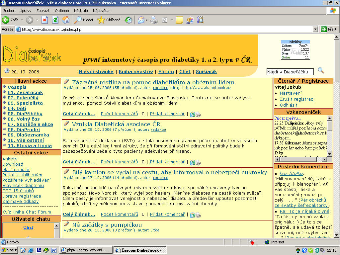Open the Chat link in Uživatelé chatu box
This screenshot has height=255, width=340.
28,227
